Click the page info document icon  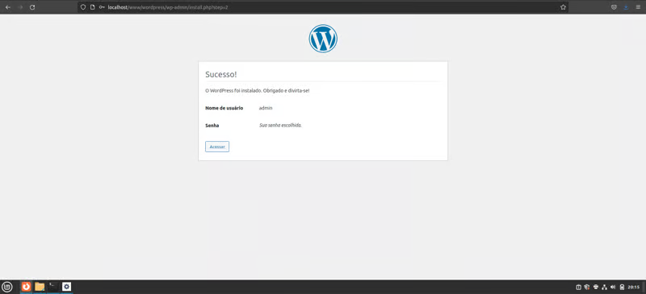92,7
